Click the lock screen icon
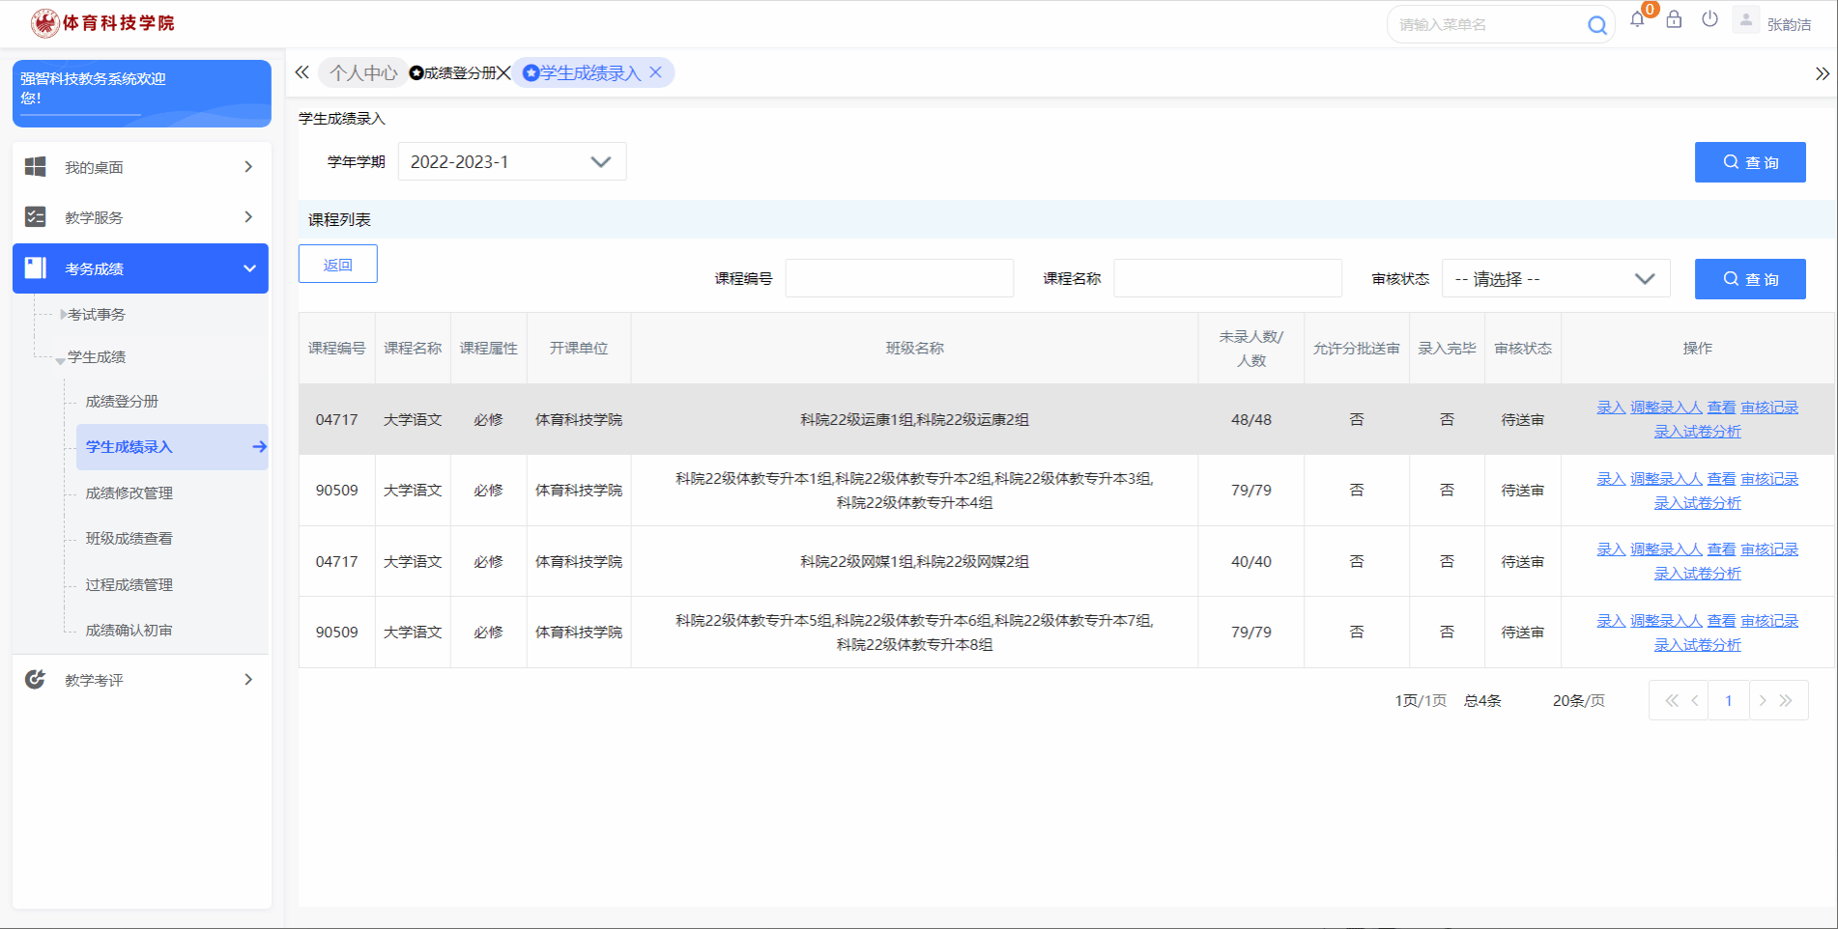1838x929 pixels. (x=1674, y=20)
